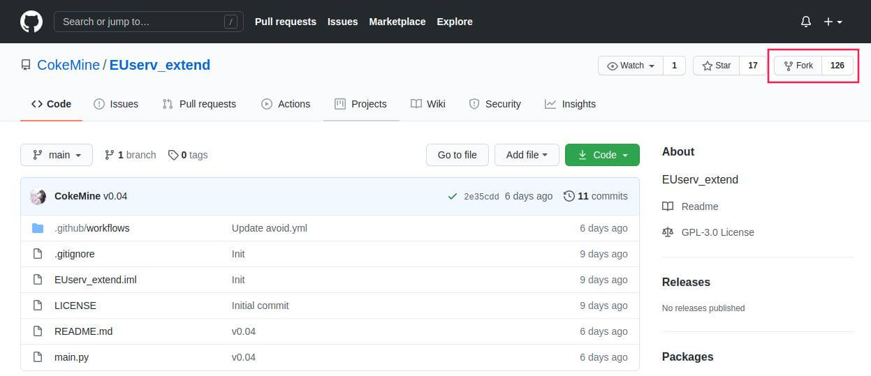
Task: Open the main branch selector
Action: (x=57, y=155)
